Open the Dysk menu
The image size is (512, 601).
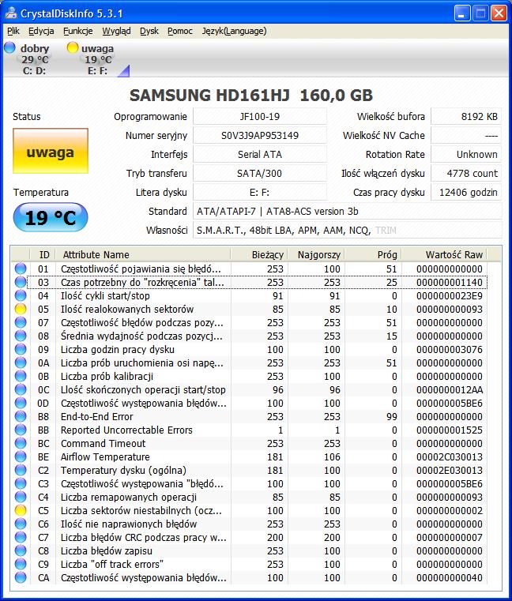coord(149,31)
